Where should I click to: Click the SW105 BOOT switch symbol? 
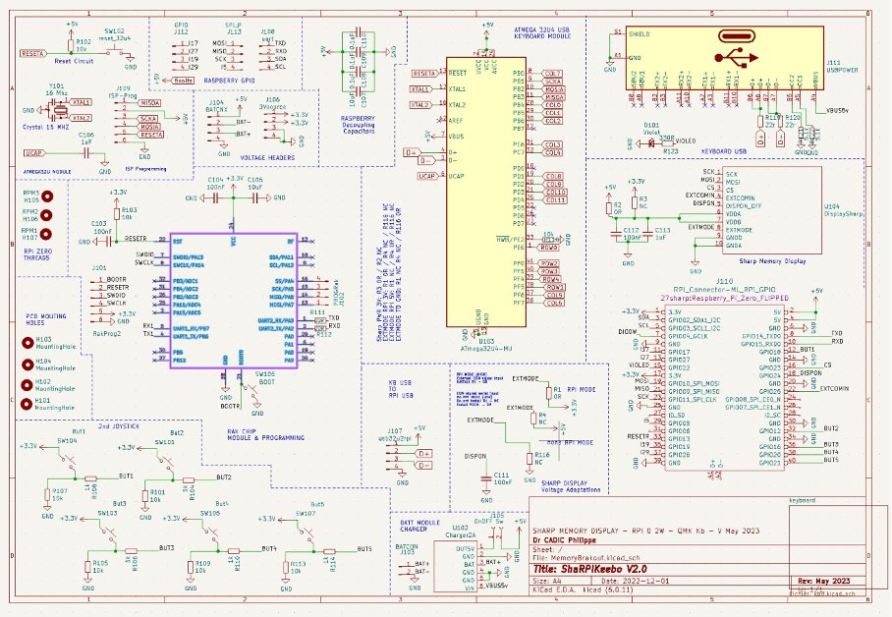251,392
